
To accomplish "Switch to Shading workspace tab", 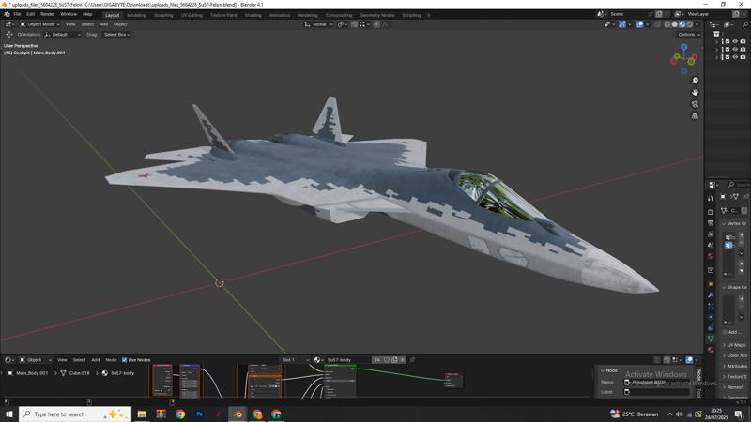I will point(253,15).
